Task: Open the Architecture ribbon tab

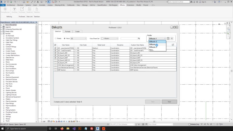Action: [x=11, y=5]
